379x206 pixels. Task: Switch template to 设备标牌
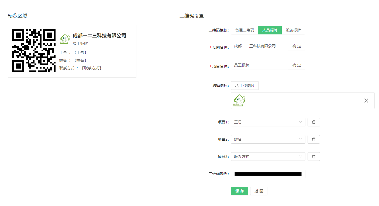(x=293, y=30)
